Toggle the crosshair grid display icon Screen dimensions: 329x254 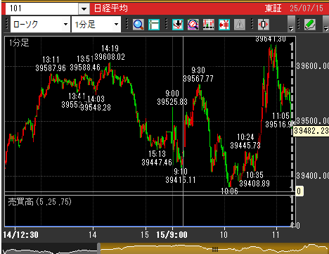pos(154,25)
